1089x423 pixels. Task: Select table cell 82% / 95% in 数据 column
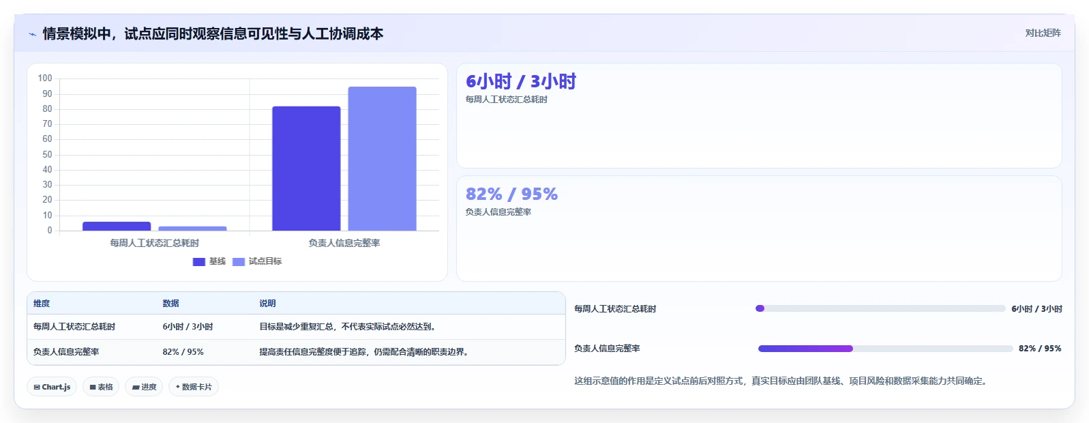coord(183,352)
